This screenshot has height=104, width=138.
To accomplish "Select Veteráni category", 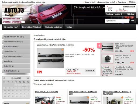I will point(16,61).
